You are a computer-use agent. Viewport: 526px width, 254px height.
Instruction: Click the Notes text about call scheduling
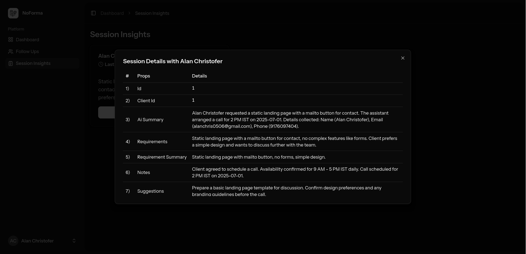(295, 172)
